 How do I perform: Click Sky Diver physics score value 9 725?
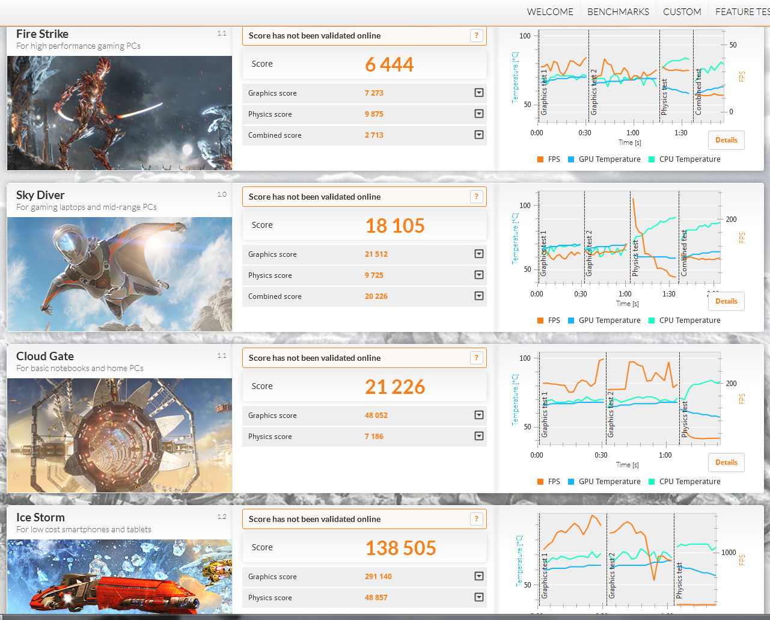point(374,275)
